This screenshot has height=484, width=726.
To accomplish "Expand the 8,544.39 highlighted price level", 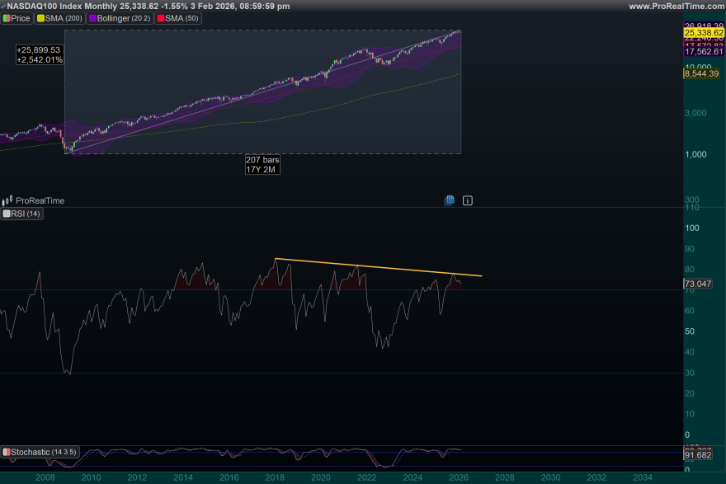I will (701, 74).
